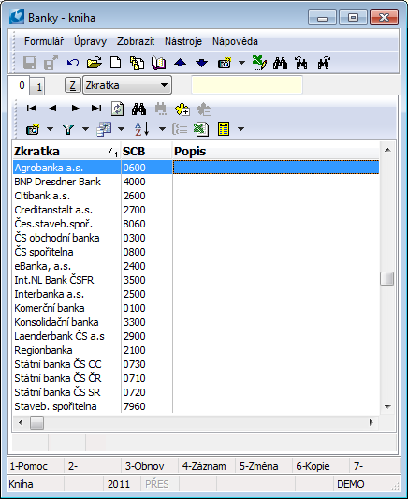Click the add star marker icon
408x499 pixels.
coord(182,110)
